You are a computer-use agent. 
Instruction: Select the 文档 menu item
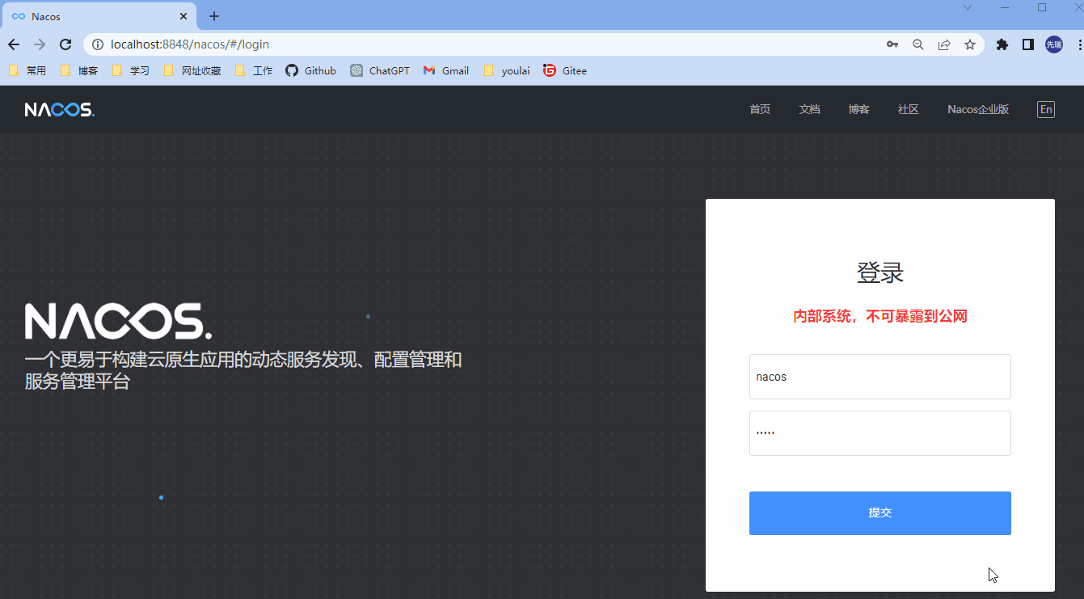click(x=809, y=108)
